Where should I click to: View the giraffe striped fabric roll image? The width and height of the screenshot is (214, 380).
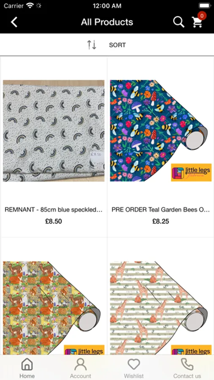point(161,308)
